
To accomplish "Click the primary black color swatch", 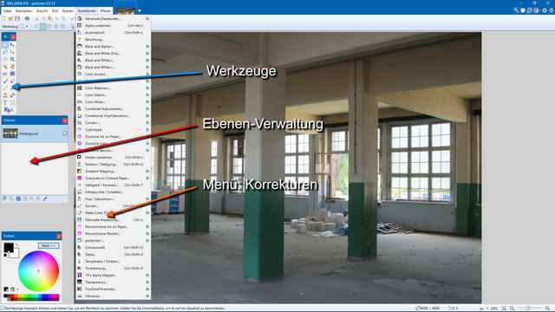I will (8, 247).
